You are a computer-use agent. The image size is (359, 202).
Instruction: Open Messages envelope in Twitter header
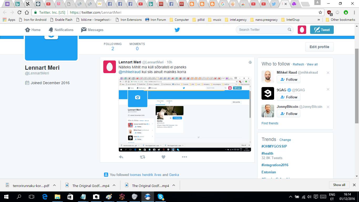pyautogui.click(x=92, y=30)
